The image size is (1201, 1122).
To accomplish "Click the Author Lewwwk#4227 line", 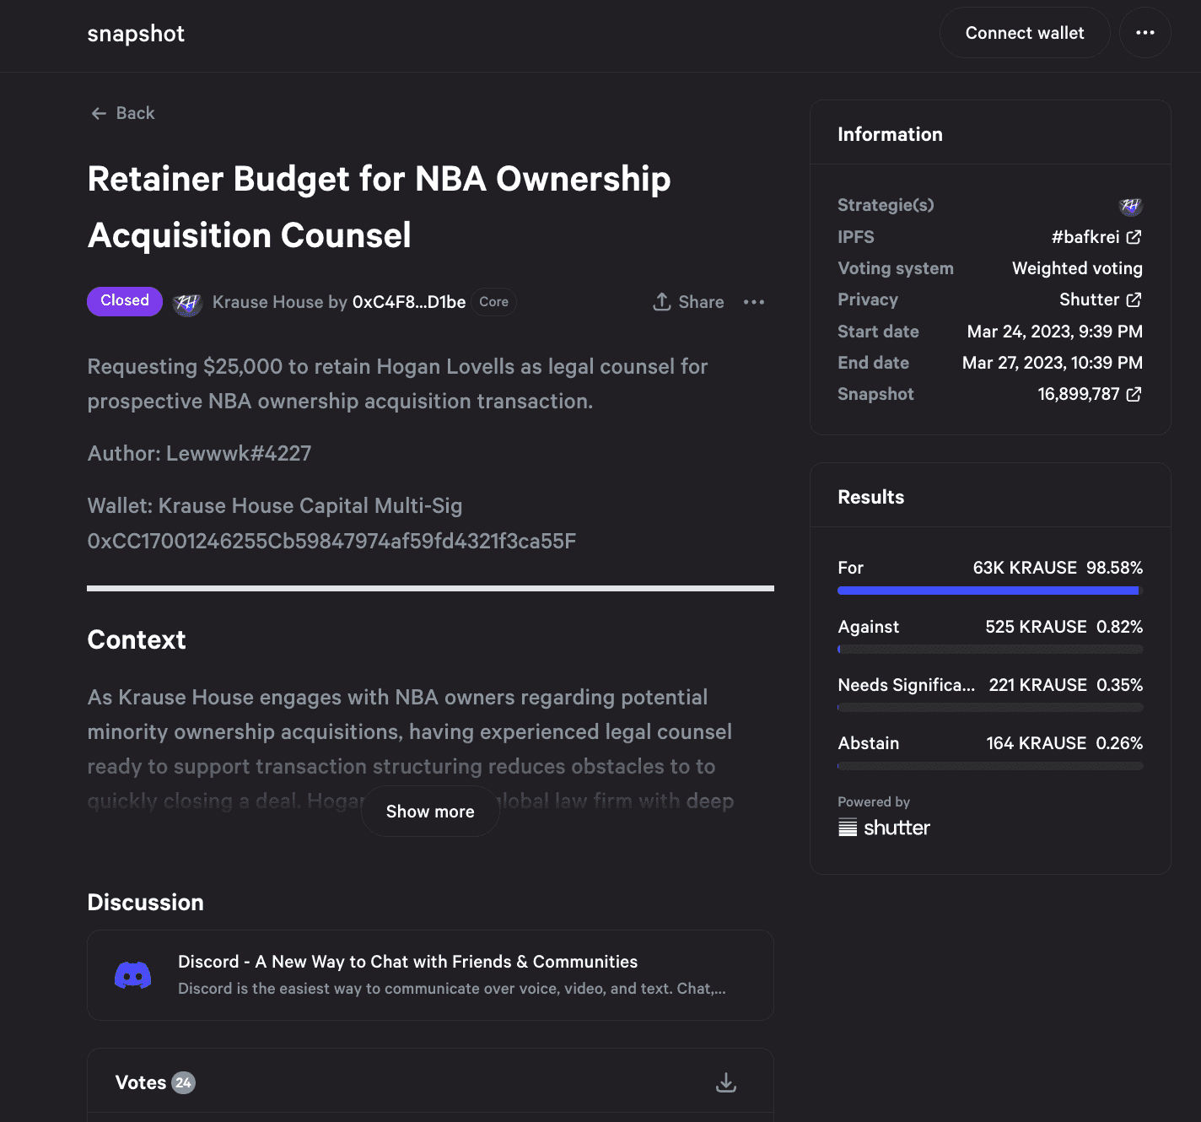I will click(x=199, y=453).
